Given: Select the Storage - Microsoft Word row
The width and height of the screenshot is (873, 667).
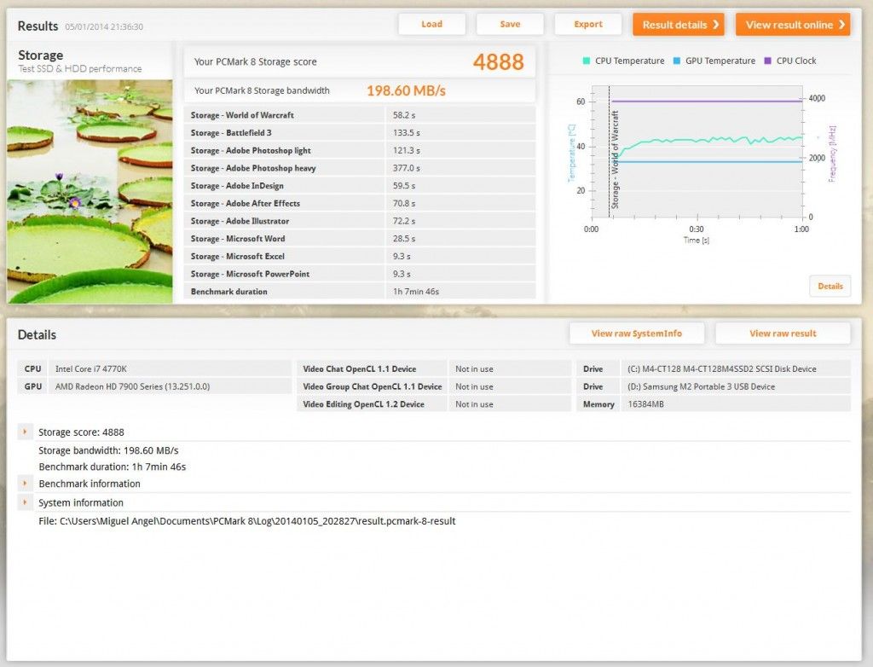Looking at the screenshot, I should [x=360, y=239].
